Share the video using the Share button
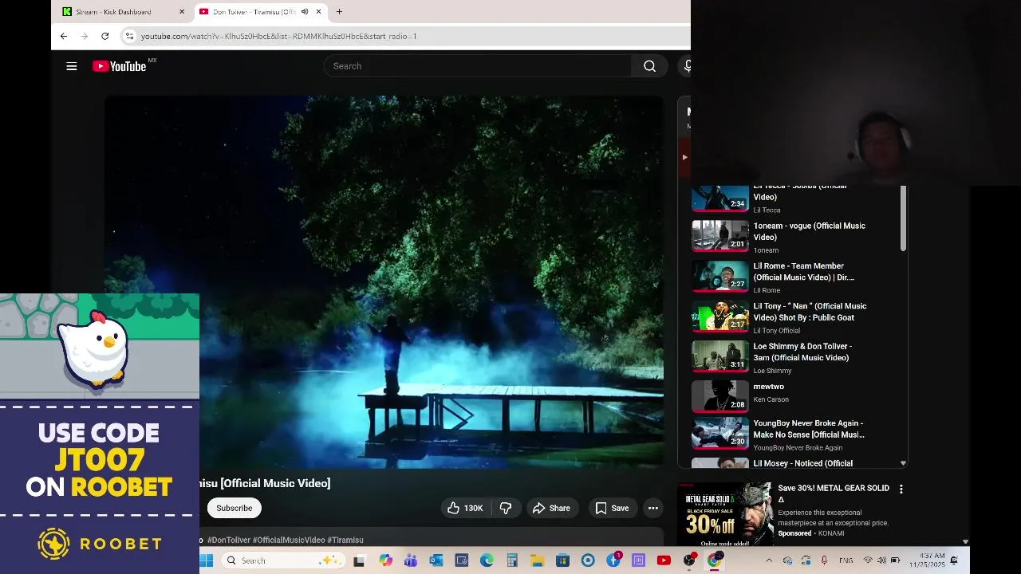 tap(551, 508)
